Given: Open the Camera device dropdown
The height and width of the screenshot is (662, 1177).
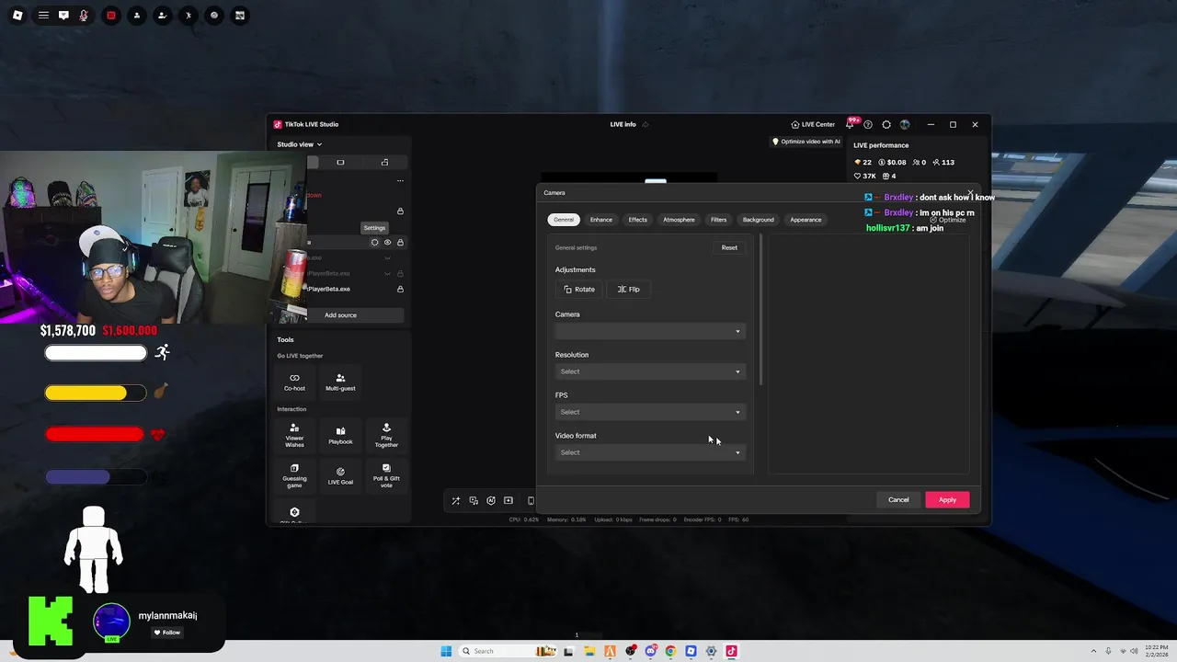Looking at the screenshot, I should (x=650, y=331).
